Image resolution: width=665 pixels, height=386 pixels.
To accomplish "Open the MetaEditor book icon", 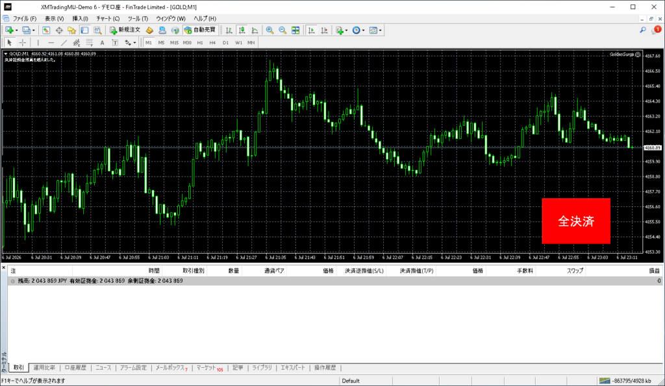I will (x=149, y=30).
